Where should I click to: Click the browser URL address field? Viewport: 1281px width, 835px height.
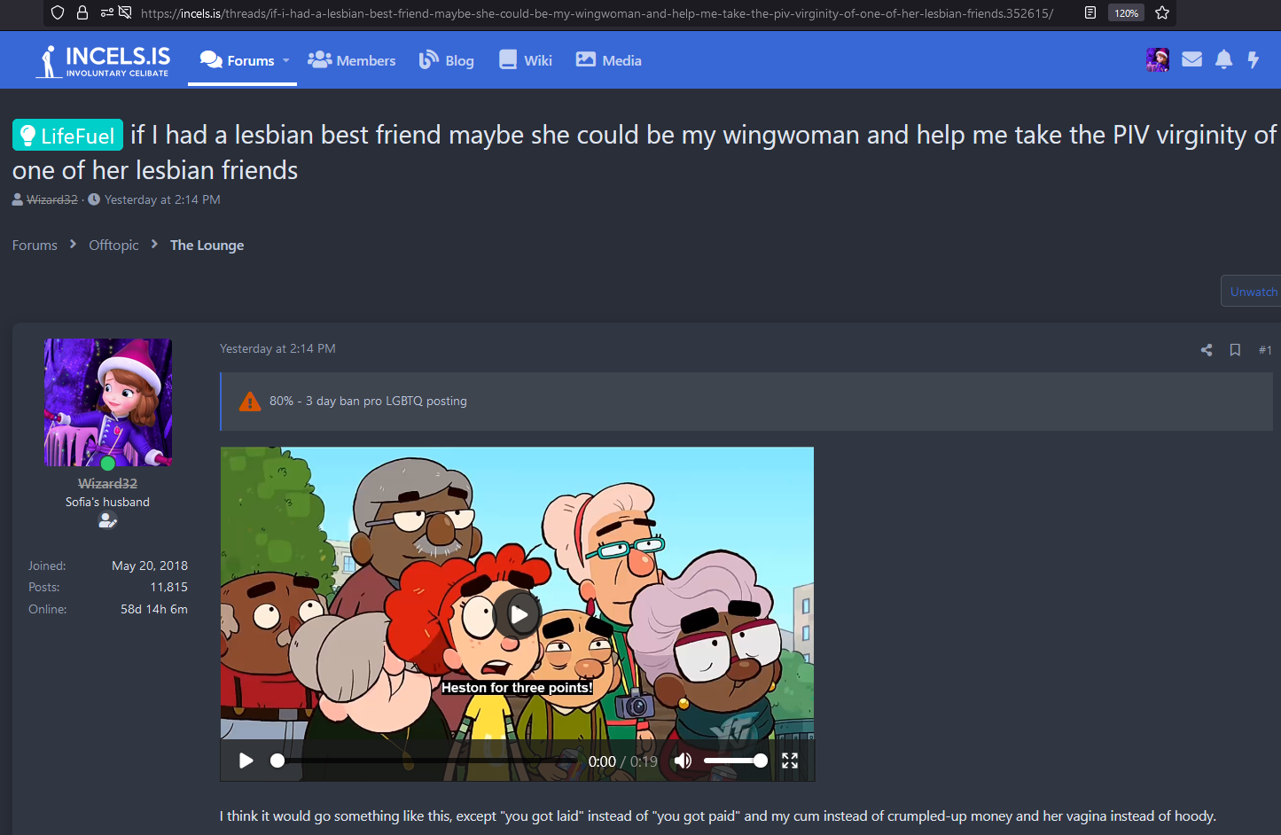(x=597, y=13)
